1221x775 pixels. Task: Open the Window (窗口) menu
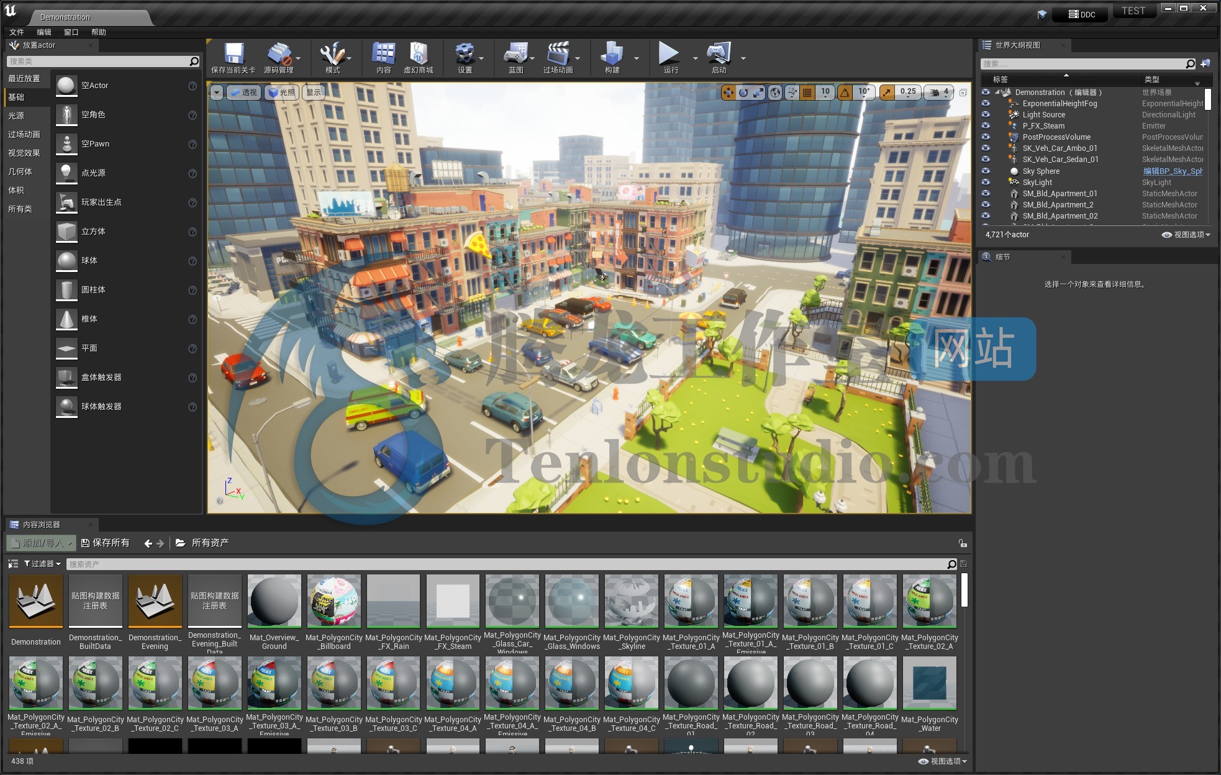pos(71,32)
